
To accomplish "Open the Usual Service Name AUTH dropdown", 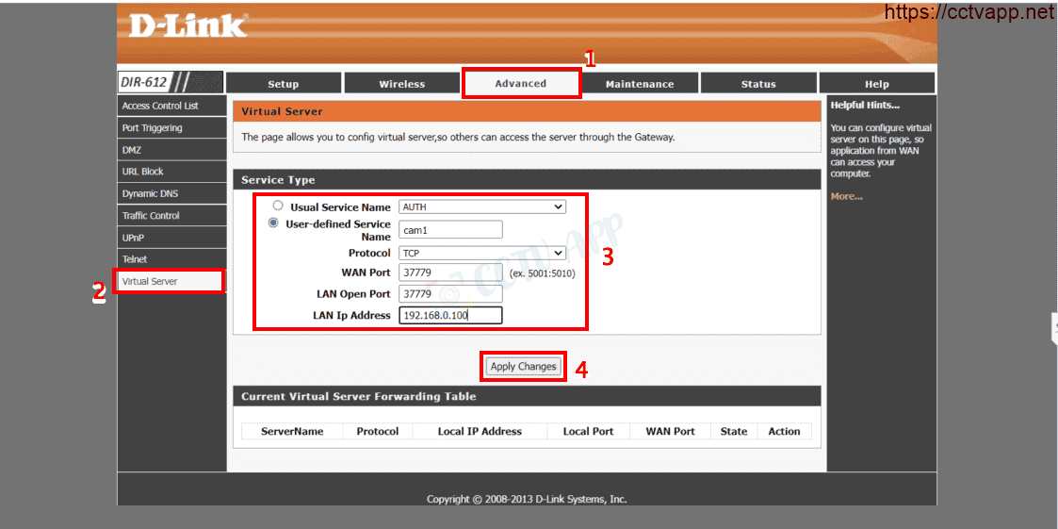I will click(x=481, y=207).
